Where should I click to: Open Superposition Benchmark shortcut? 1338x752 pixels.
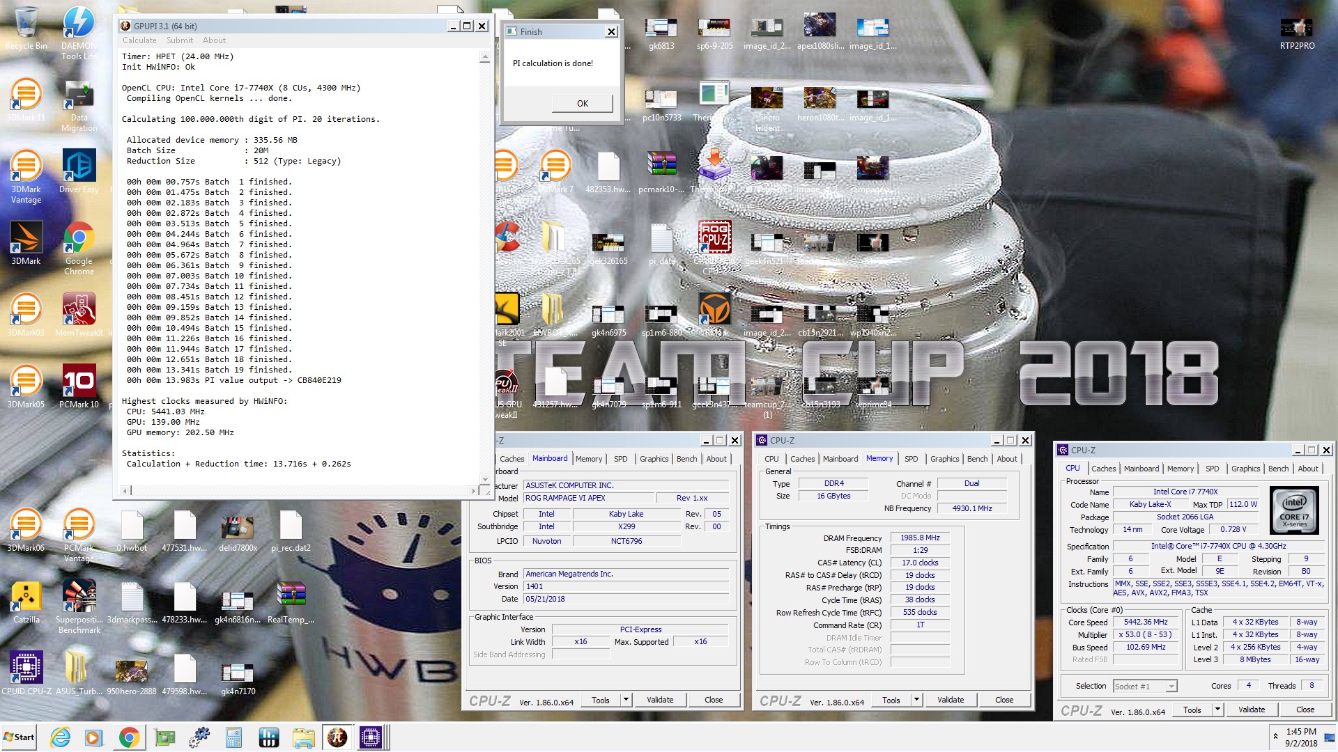[x=79, y=607]
